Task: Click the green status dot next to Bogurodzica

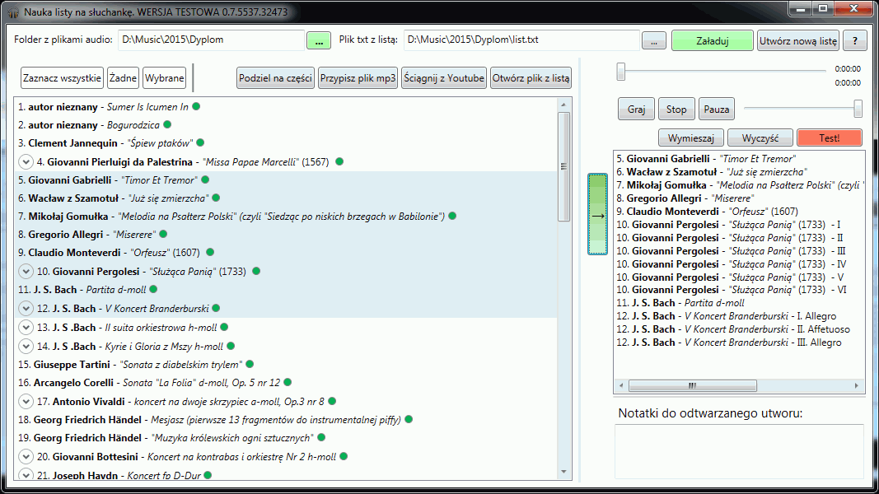Action: coord(167,124)
